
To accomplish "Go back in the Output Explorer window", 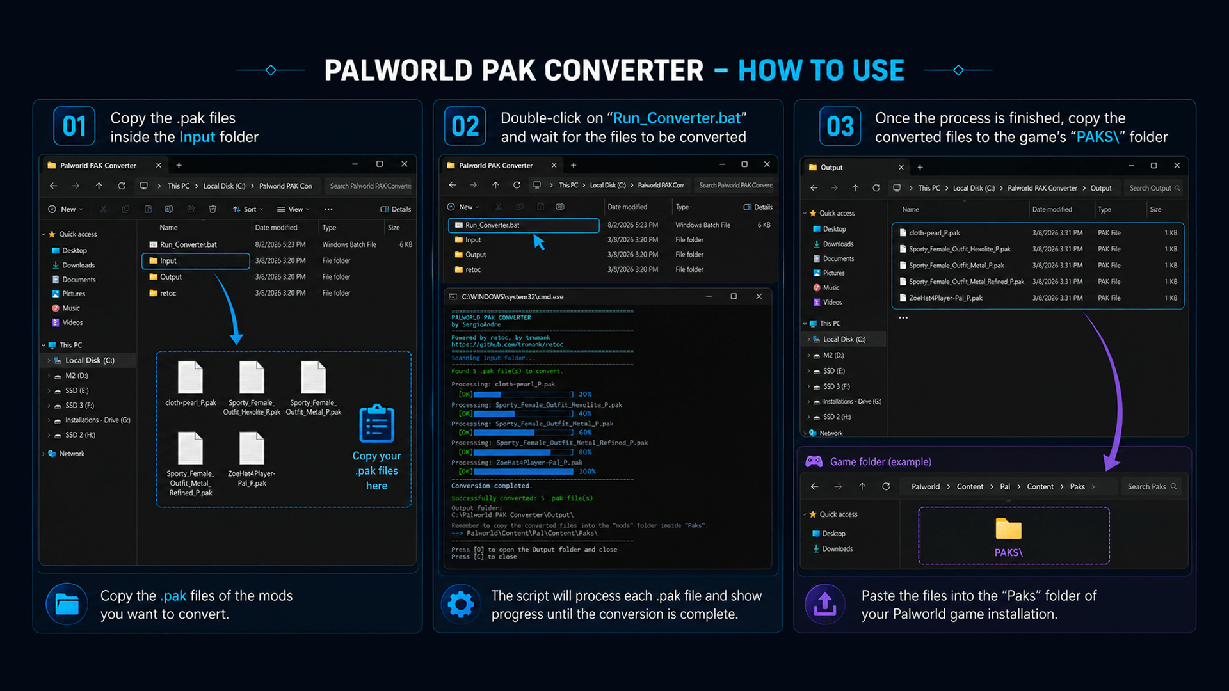I will point(814,188).
